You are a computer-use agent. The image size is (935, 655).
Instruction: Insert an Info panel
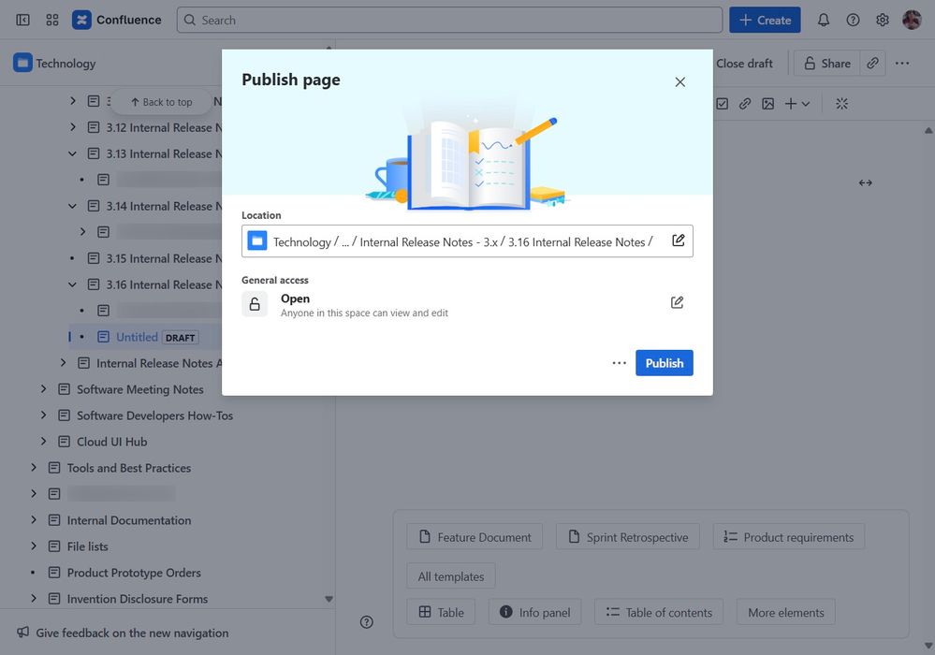pos(534,612)
